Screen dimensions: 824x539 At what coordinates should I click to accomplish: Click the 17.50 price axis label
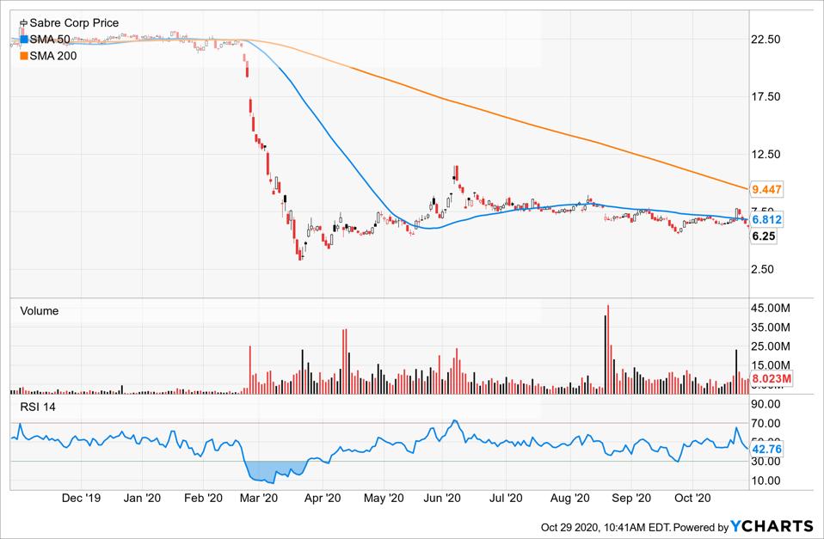pos(766,96)
